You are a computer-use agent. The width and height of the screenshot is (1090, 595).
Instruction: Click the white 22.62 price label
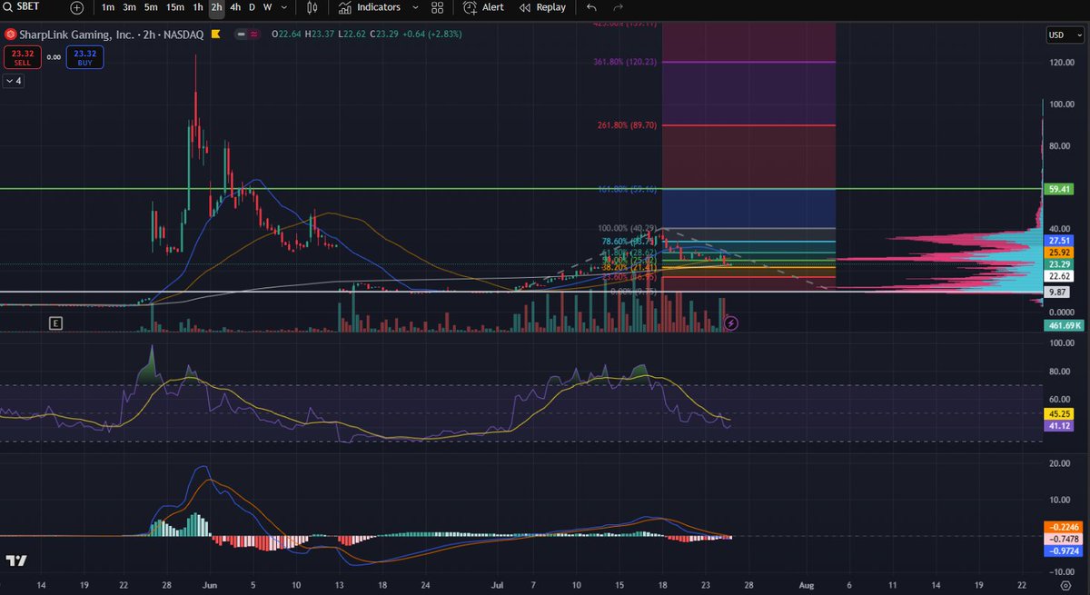tap(1058, 276)
